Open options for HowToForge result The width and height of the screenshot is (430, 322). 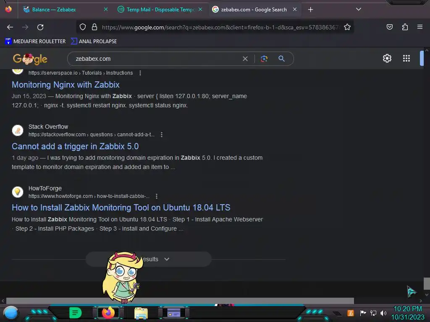157,196
